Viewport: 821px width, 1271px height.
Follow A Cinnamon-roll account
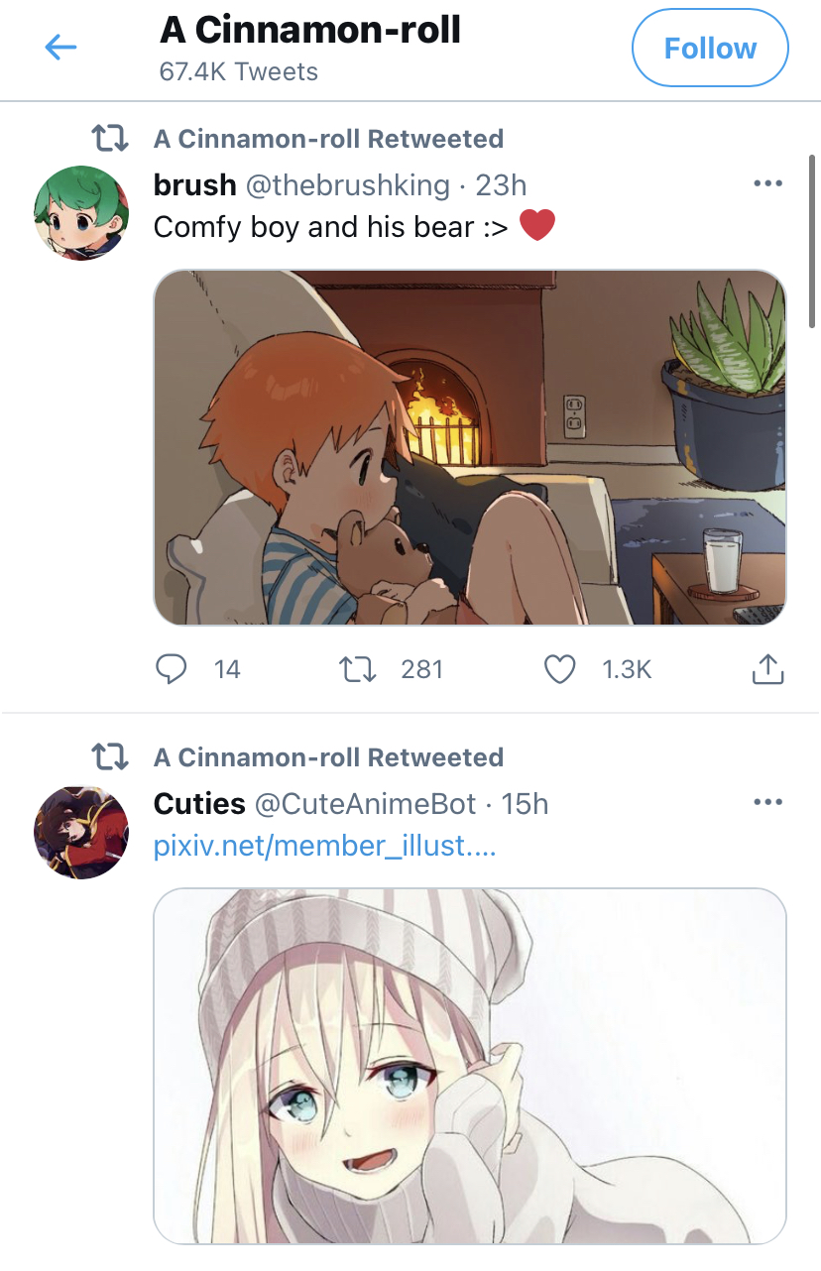pos(710,48)
